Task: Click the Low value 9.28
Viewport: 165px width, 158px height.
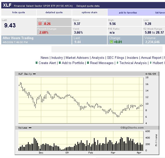Action: [x=148, y=24]
